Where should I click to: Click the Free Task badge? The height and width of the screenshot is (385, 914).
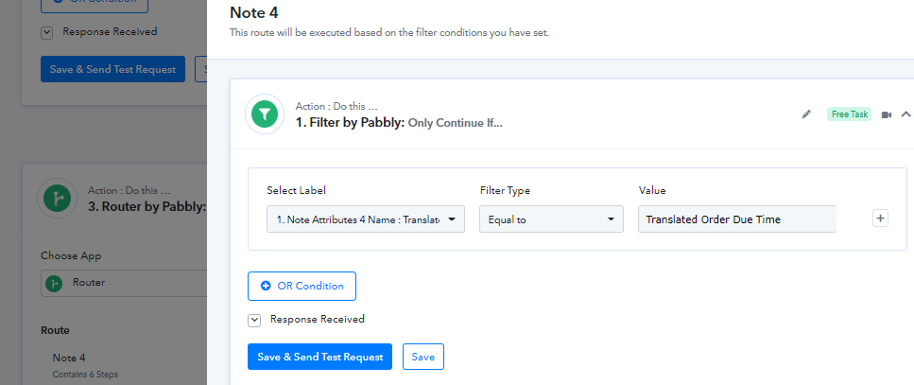(850, 114)
